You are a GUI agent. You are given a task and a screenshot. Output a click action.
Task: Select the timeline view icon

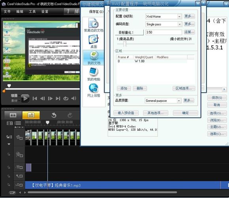tap(31, 115)
